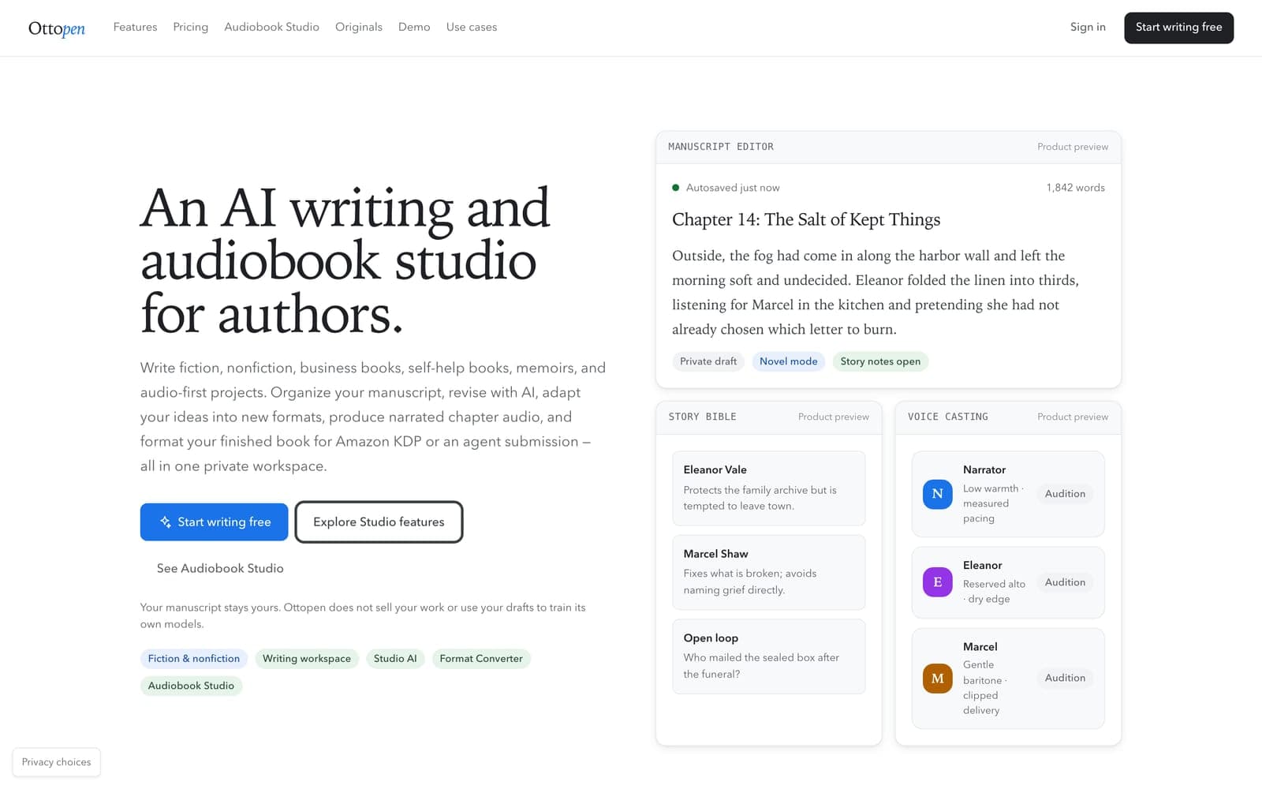Go to Audiobook Studio in navigation

click(271, 27)
